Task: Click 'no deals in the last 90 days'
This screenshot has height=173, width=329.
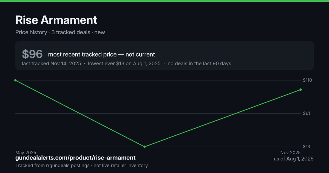Action: pyautogui.click(x=199, y=63)
